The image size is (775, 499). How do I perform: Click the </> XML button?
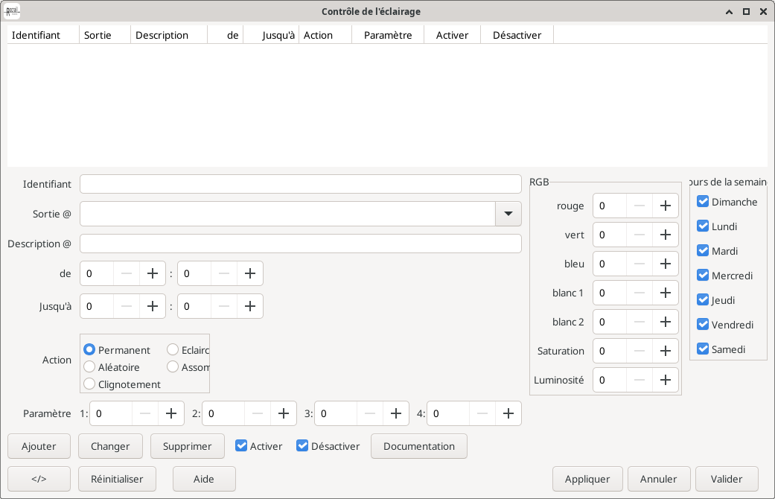point(39,479)
